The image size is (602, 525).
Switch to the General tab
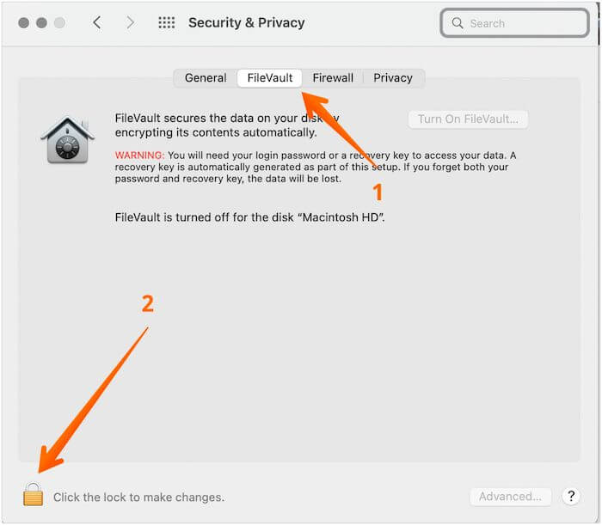(206, 78)
